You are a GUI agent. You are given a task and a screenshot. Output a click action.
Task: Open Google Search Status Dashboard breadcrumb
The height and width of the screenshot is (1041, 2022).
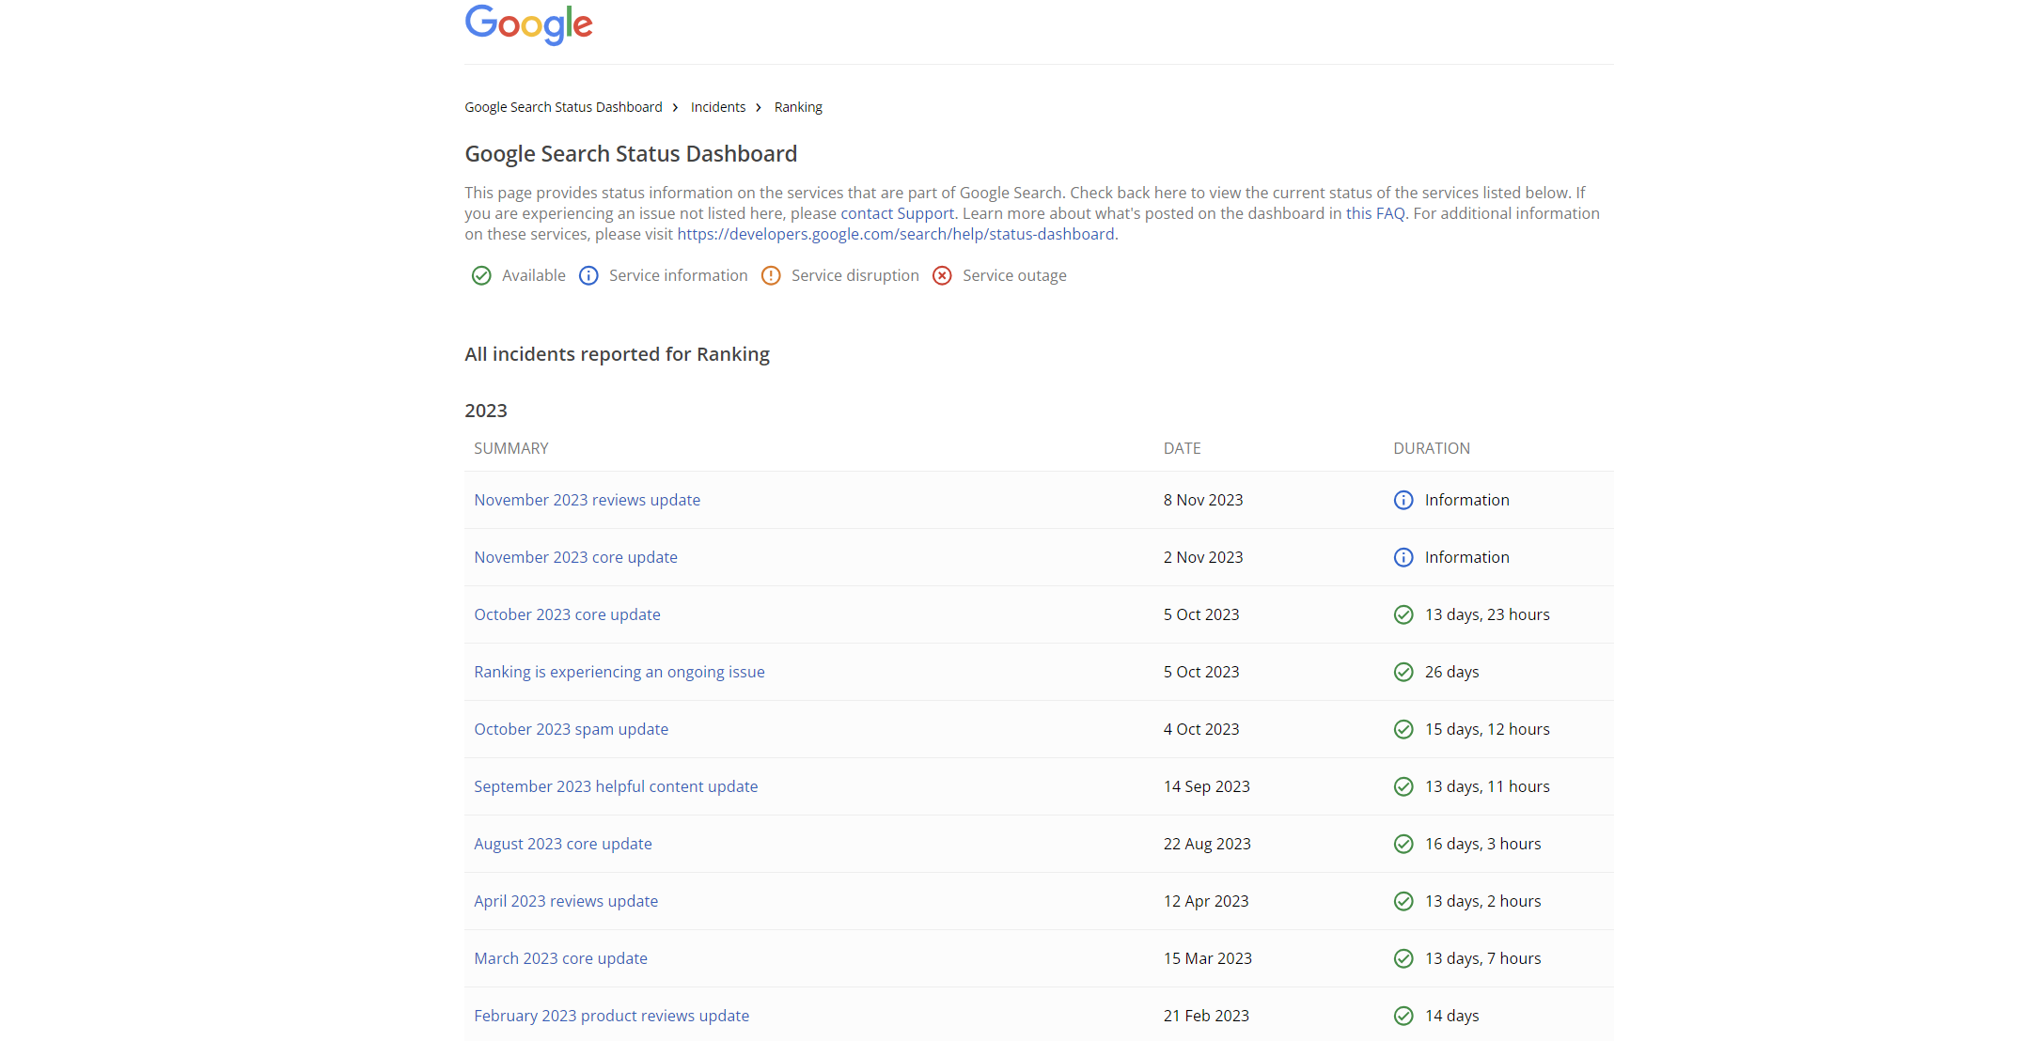point(563,107)
